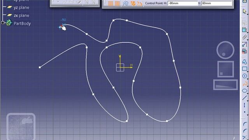
Task: Click the PartBody gear icon
Action: coord(9,23)
